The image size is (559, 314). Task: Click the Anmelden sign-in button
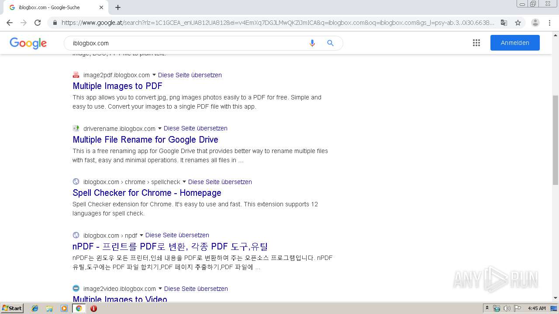[x=515, y=43]
